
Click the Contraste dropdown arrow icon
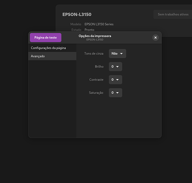(x=117, y=80)
